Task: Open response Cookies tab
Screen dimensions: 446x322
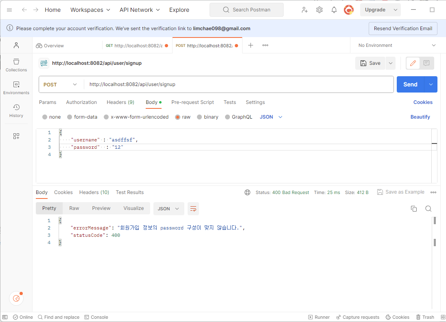Action: (63, 193)
